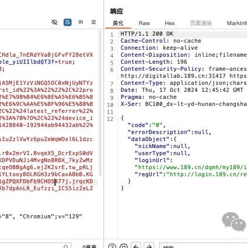The width and height of the screenshot is (247, 248).
Task: Click the "Chromium";v="129" header text
Action: (51, 216)
